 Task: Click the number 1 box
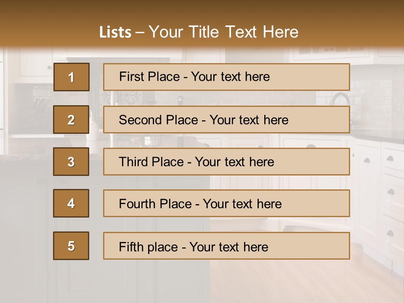tap(71, 77)
